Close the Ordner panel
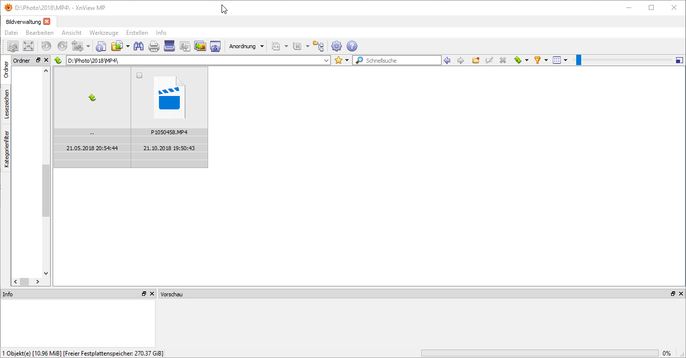 46,60
